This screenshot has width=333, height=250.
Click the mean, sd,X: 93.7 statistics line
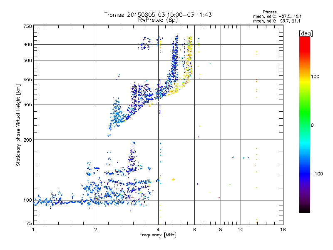(x=276, y=21)
